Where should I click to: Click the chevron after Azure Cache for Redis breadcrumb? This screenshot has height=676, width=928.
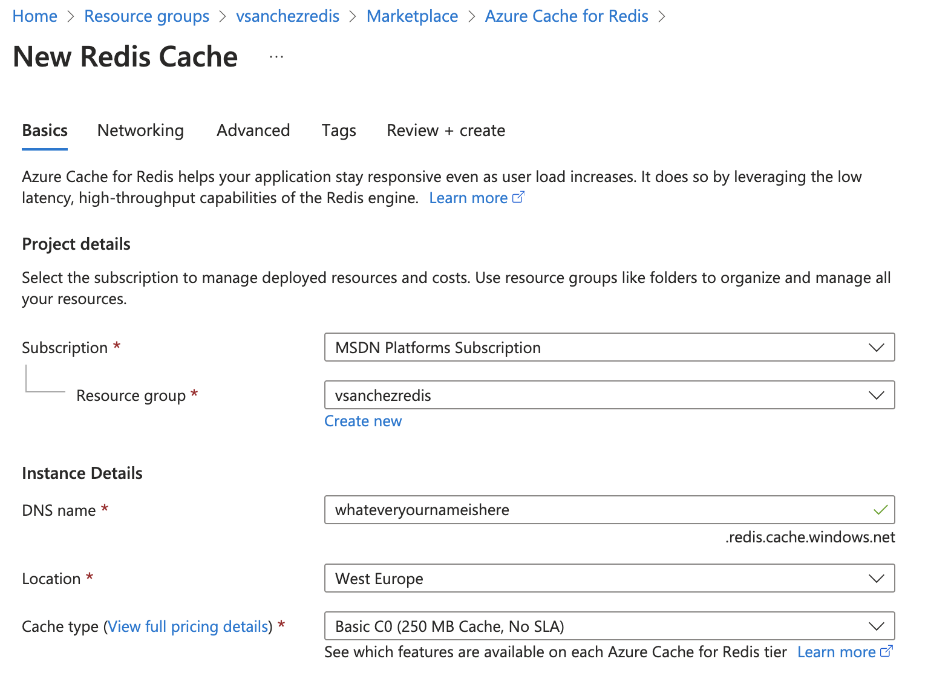[x=662, y=16]
